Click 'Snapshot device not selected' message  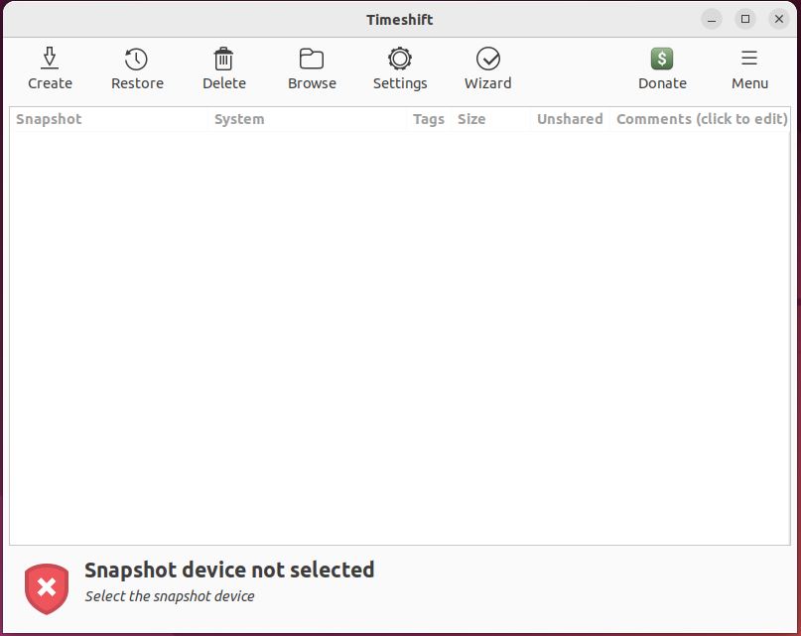click(x=229, y=571)
